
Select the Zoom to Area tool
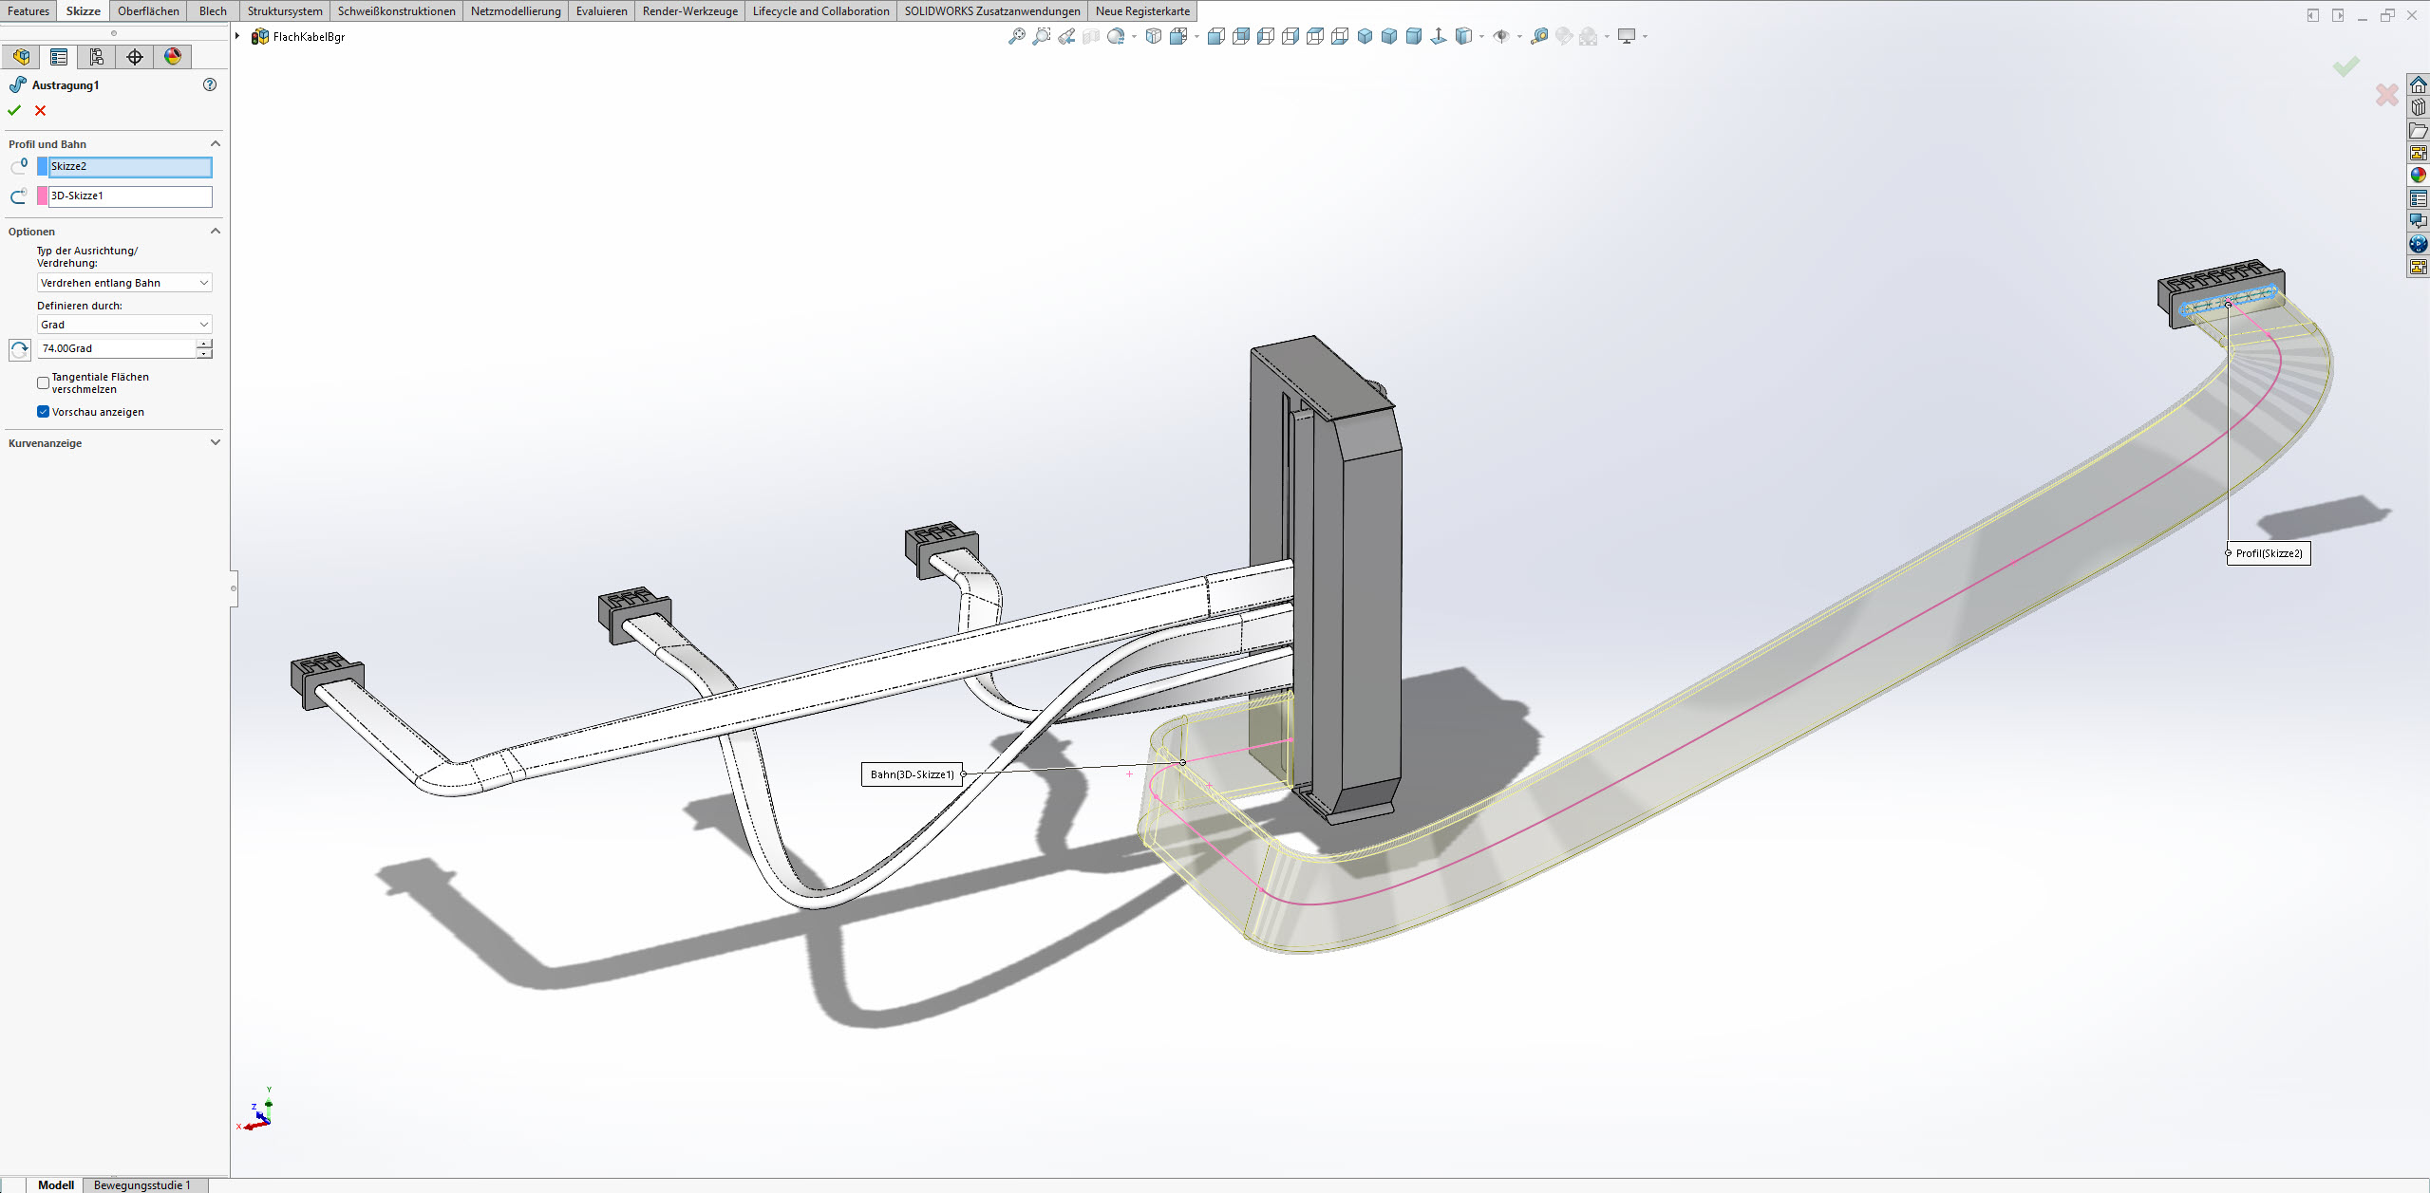click(x=1042, y=36)
